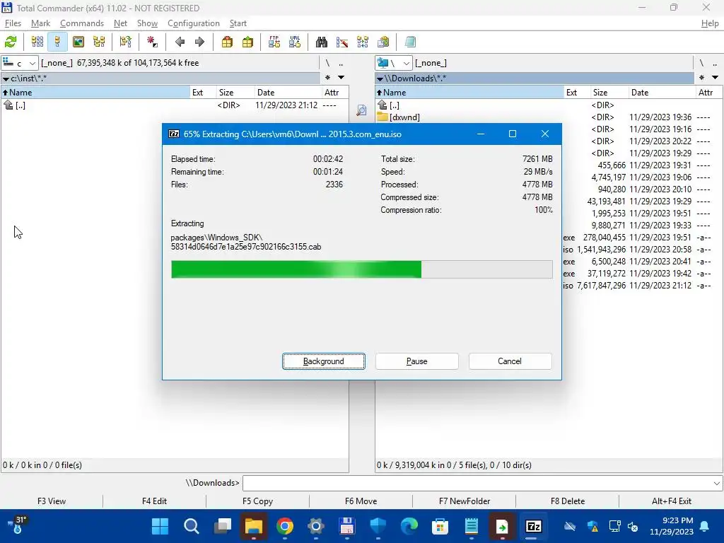Open Google Chrome from taskbar

click(x=285, y=526)
